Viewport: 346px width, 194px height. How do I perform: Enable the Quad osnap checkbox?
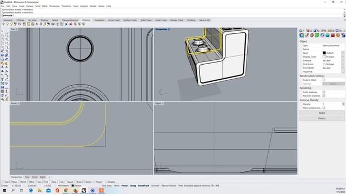pos(66,182)
